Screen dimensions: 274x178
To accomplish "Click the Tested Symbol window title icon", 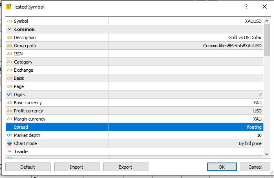I will (x=8, y=7).
